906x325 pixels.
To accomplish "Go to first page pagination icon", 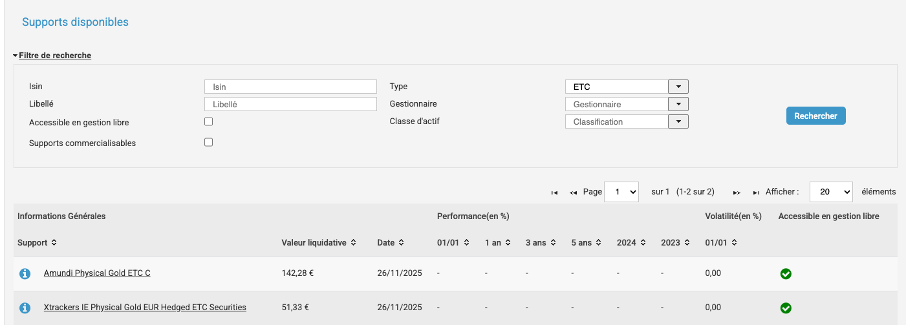I will click(x=554, y=193).
